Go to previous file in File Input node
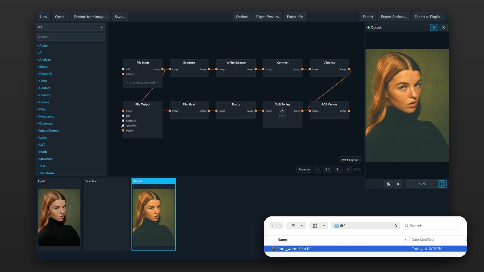The image size is (484, 272). [127, 83]
